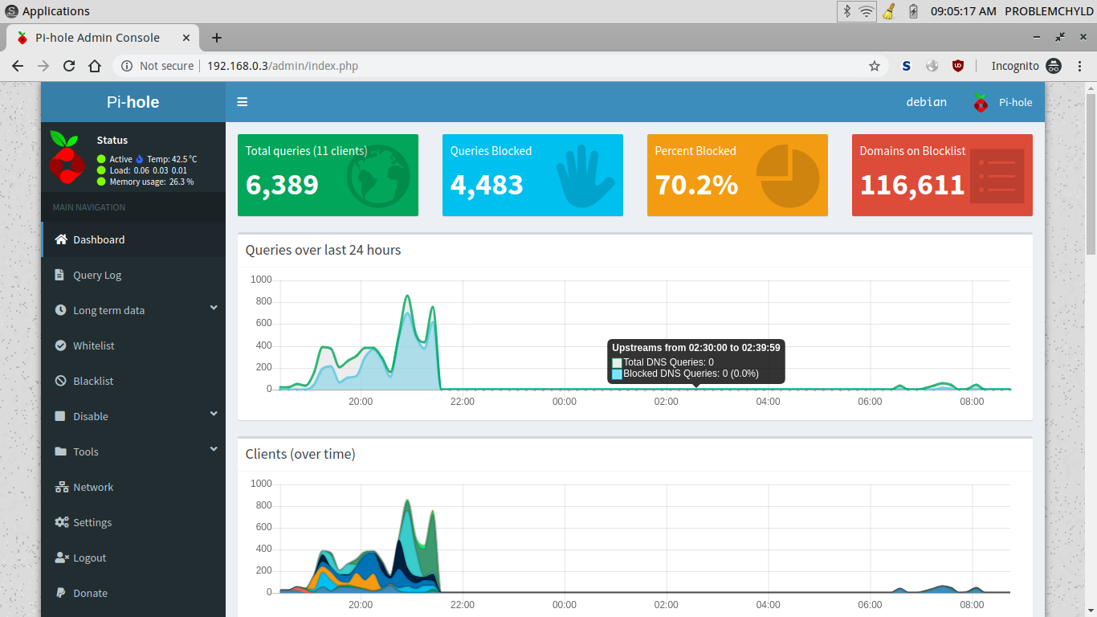1097x617 pixels.
Task: Expand the Disable submenu chevron
Action: point(214,414)
